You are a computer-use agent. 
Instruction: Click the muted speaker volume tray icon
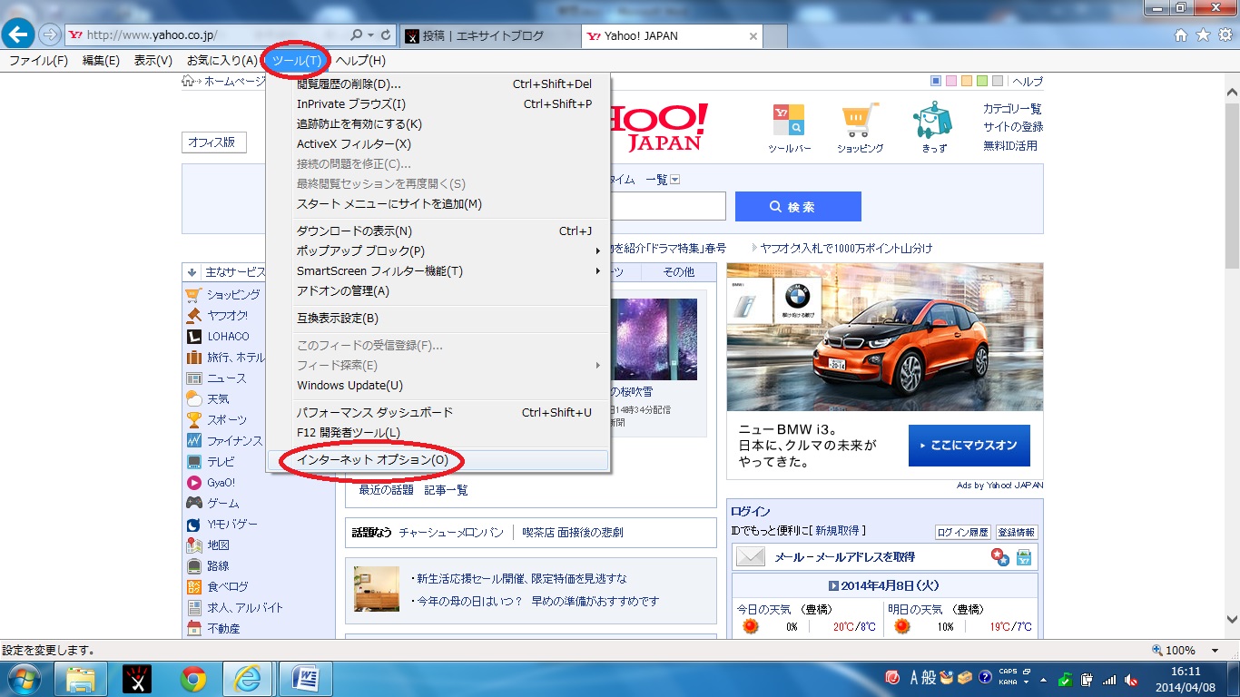tap(1131, 679)
